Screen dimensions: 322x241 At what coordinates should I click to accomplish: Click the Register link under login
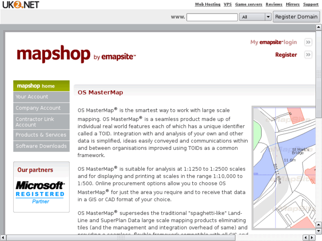coord(286,55)
